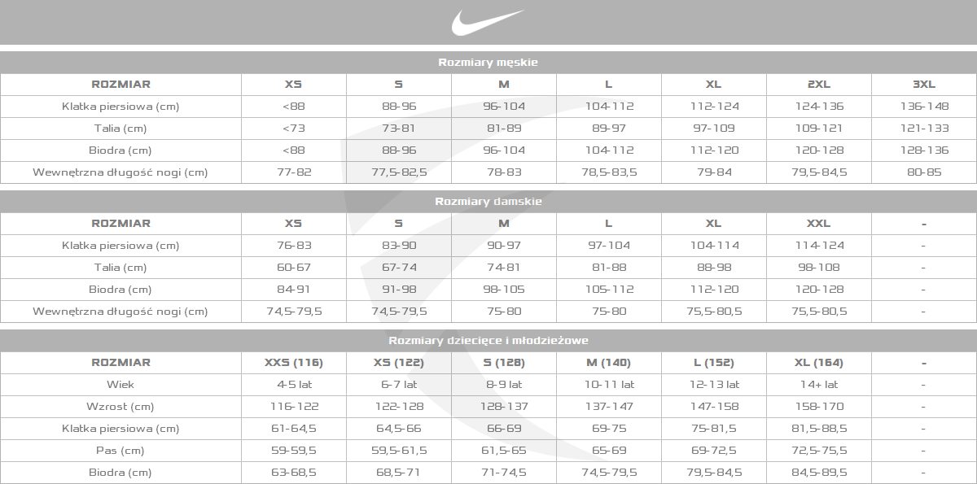Click the 98-108 women's waist cell
The height and width of the screenshot is (484, 977).
tap(819, 267)
